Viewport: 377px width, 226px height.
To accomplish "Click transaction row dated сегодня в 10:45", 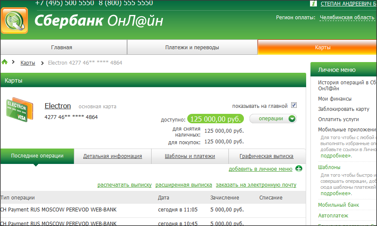I will 153,223.
